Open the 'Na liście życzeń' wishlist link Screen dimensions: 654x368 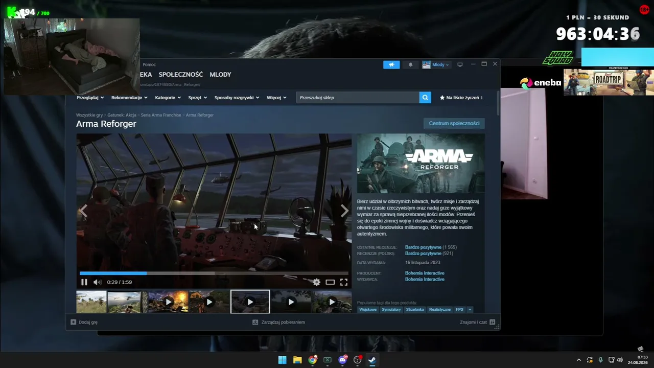pos(461,98)
